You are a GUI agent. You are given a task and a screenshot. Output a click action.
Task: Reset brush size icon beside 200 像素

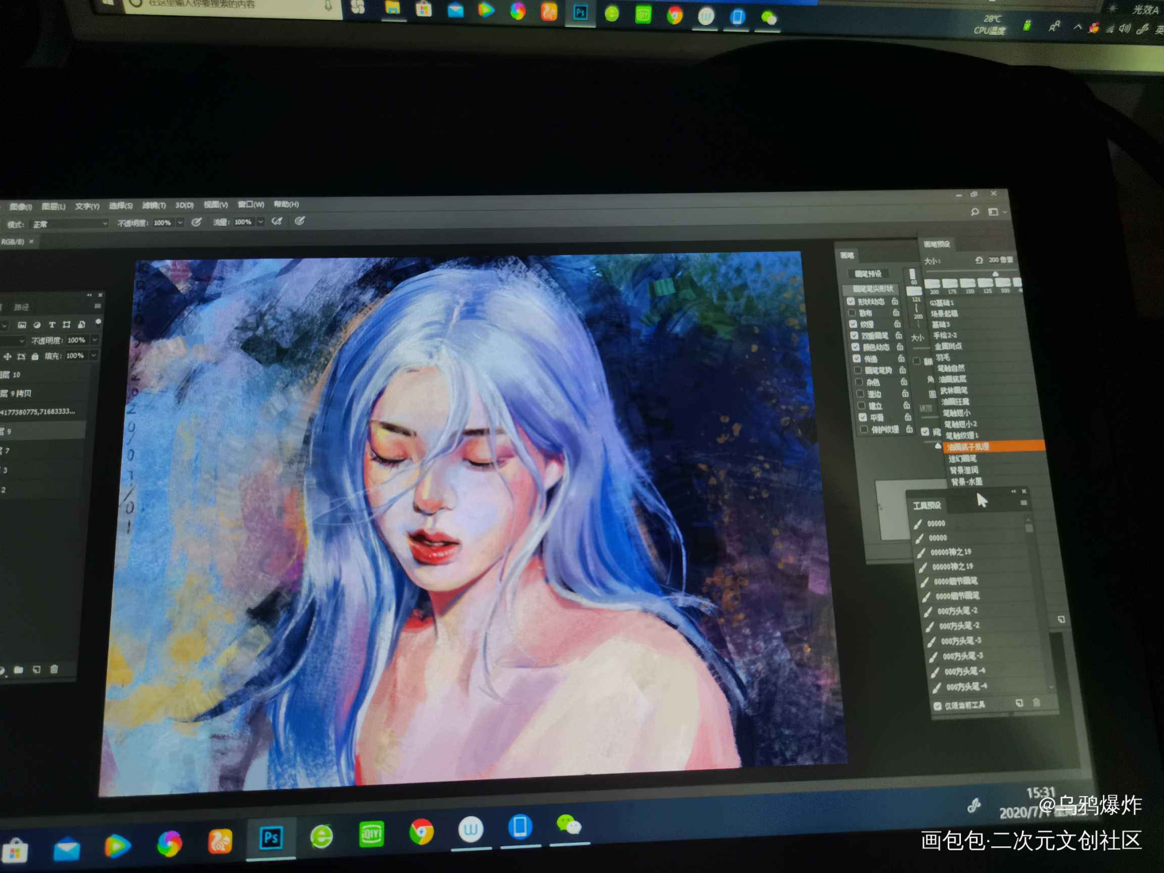click(x=979, y=260)
